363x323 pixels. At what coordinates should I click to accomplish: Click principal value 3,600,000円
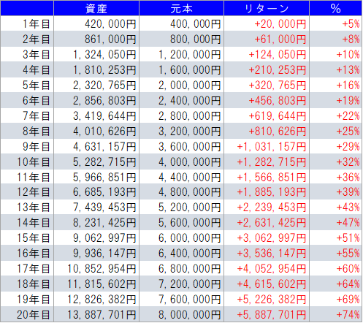coord(190,146)
